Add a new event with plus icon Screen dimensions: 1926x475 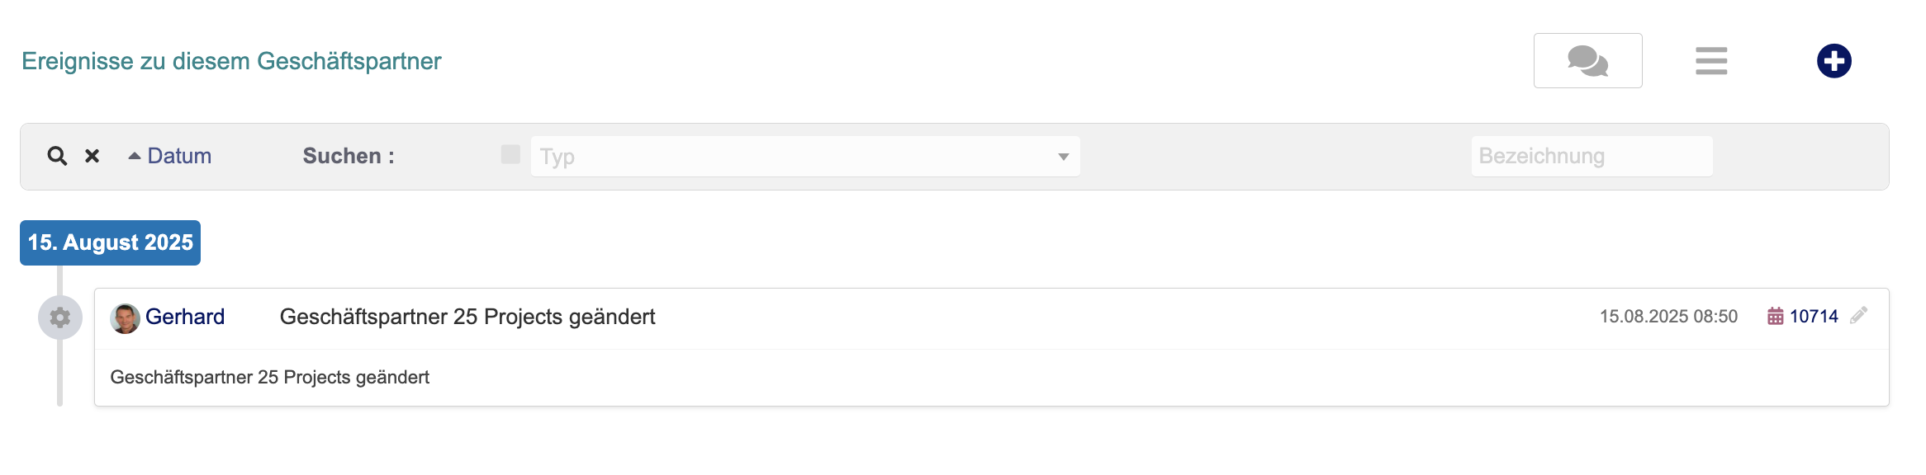1833,61
